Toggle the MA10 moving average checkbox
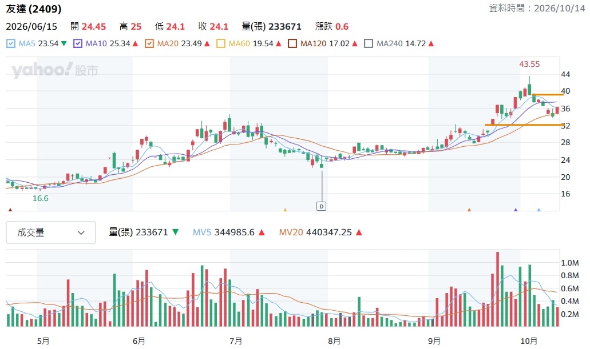Image resolution: width=590 pixels, height=349 pixels. tap(78, 43)
